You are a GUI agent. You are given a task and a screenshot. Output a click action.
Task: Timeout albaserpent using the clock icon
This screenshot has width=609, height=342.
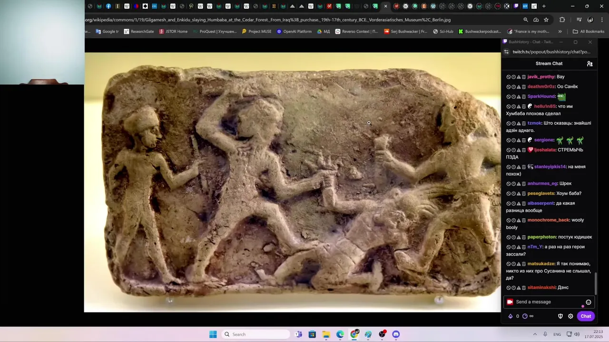(513, 203)
